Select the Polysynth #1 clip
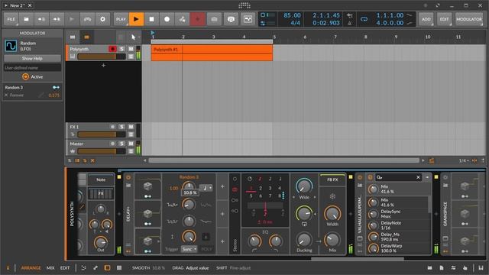This screenshot has width=489, height=275. click(212, 53)
